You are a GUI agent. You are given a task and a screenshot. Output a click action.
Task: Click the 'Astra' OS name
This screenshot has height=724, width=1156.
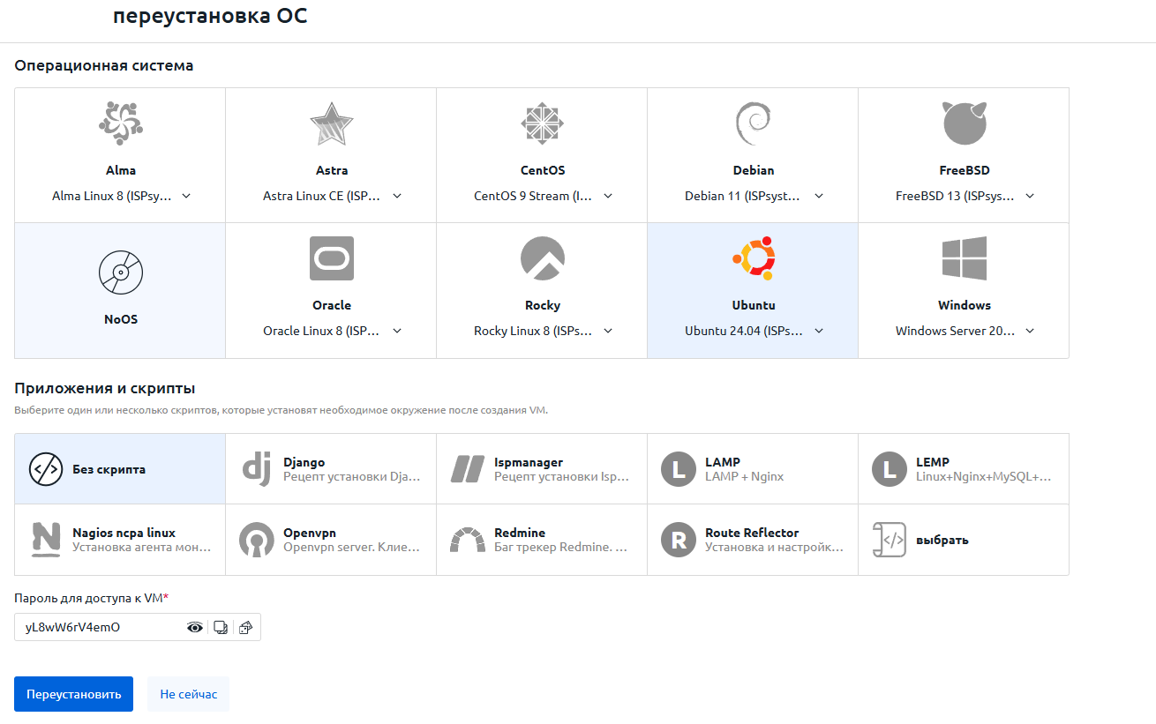coord(332,170)
